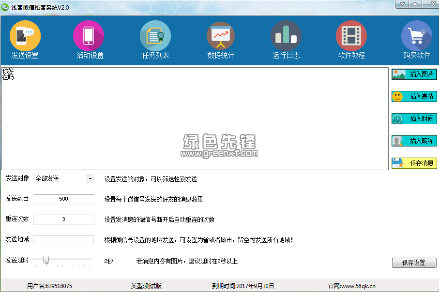Click the WeChat app icon in title bar
Viewport: 439px width, 292px height.
(5, 7)
